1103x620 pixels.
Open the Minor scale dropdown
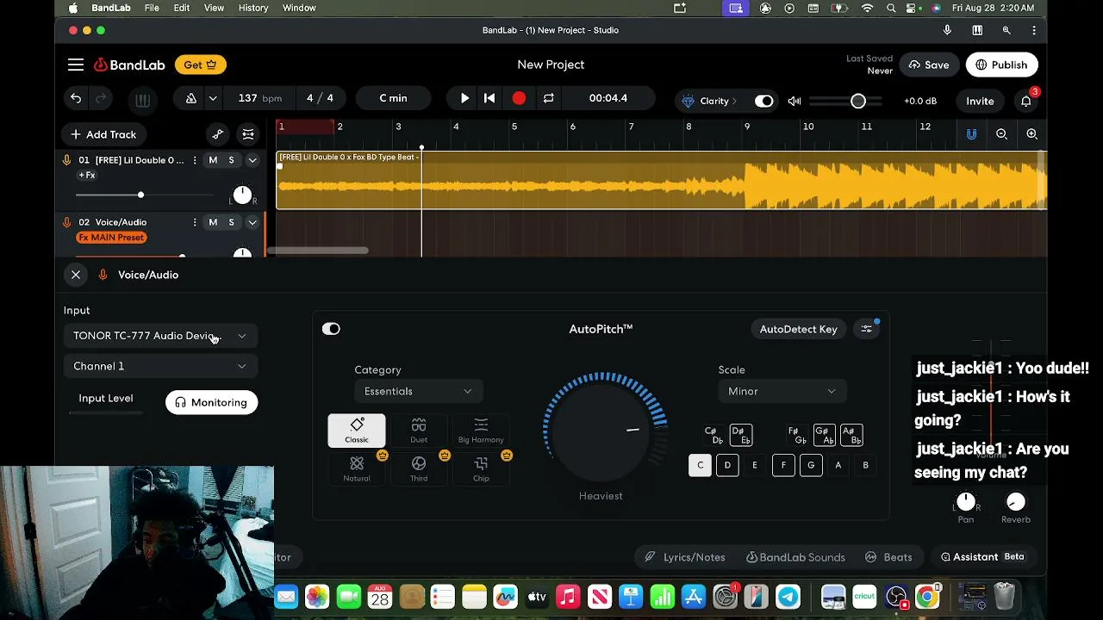click(782, 391)
